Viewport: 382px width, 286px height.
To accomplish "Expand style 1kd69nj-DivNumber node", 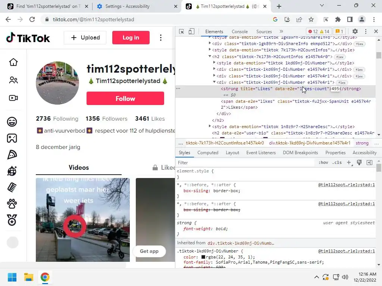I will [x=214, y=63].
